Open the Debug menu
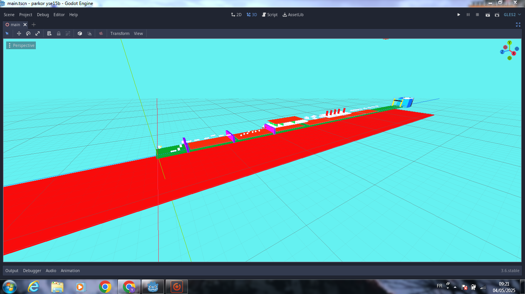Image resolution: width=525 pixels, height=294 pixels. tap(43, 15)
